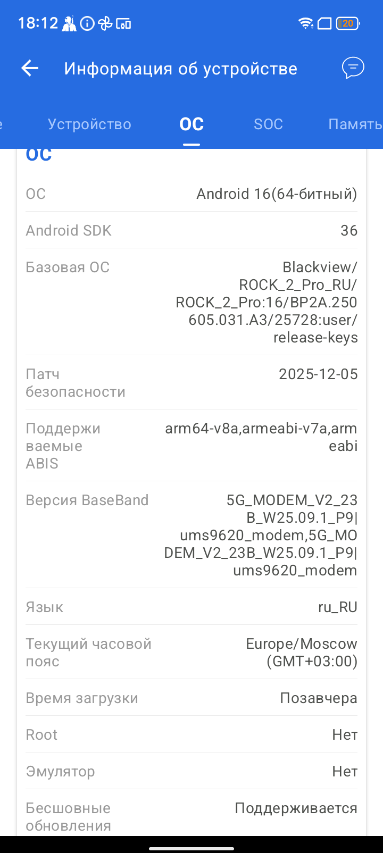This screenshot has width=383, height=853.
Task: Select the active ОС tab
Action: 191,124
